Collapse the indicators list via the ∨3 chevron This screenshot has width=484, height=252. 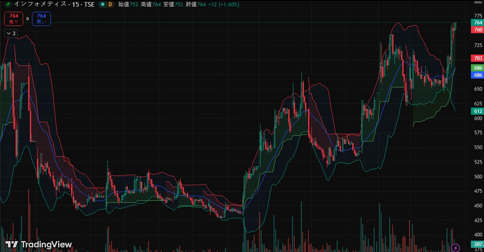point(10,33)
